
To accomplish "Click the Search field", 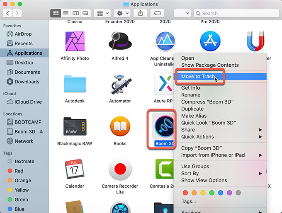I will 236,13.
